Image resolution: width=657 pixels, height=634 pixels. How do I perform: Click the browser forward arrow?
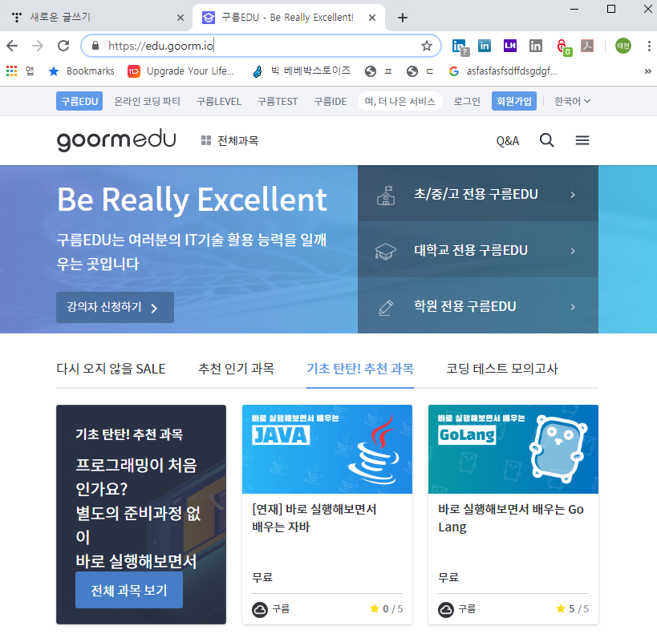click(38, 46)
